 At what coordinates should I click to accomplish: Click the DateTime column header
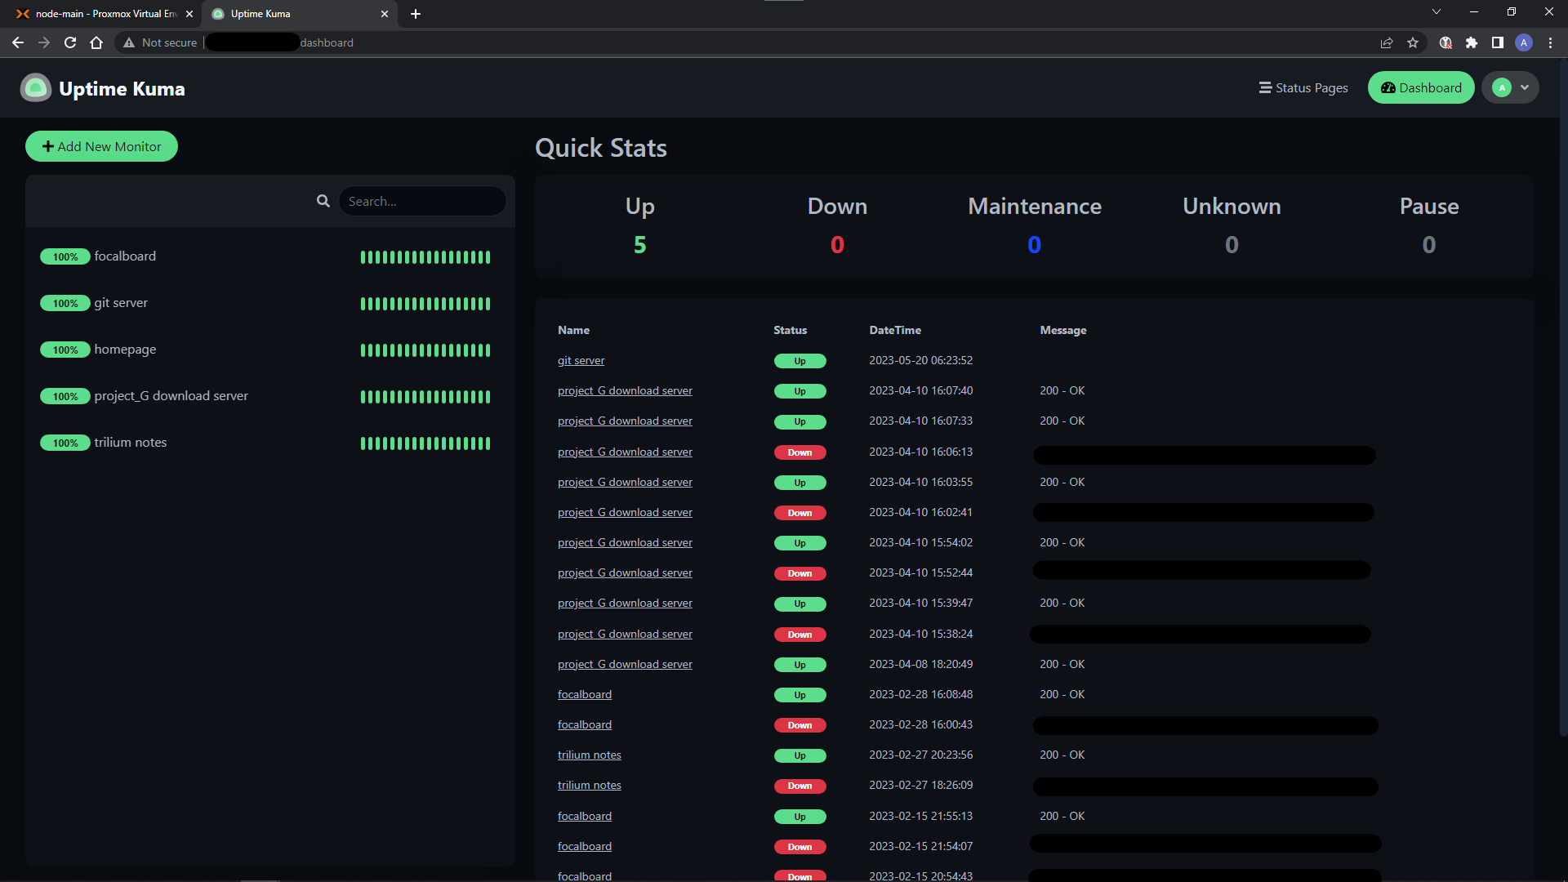894,330
